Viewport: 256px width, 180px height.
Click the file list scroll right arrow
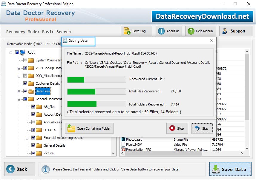tap(242, 153)
